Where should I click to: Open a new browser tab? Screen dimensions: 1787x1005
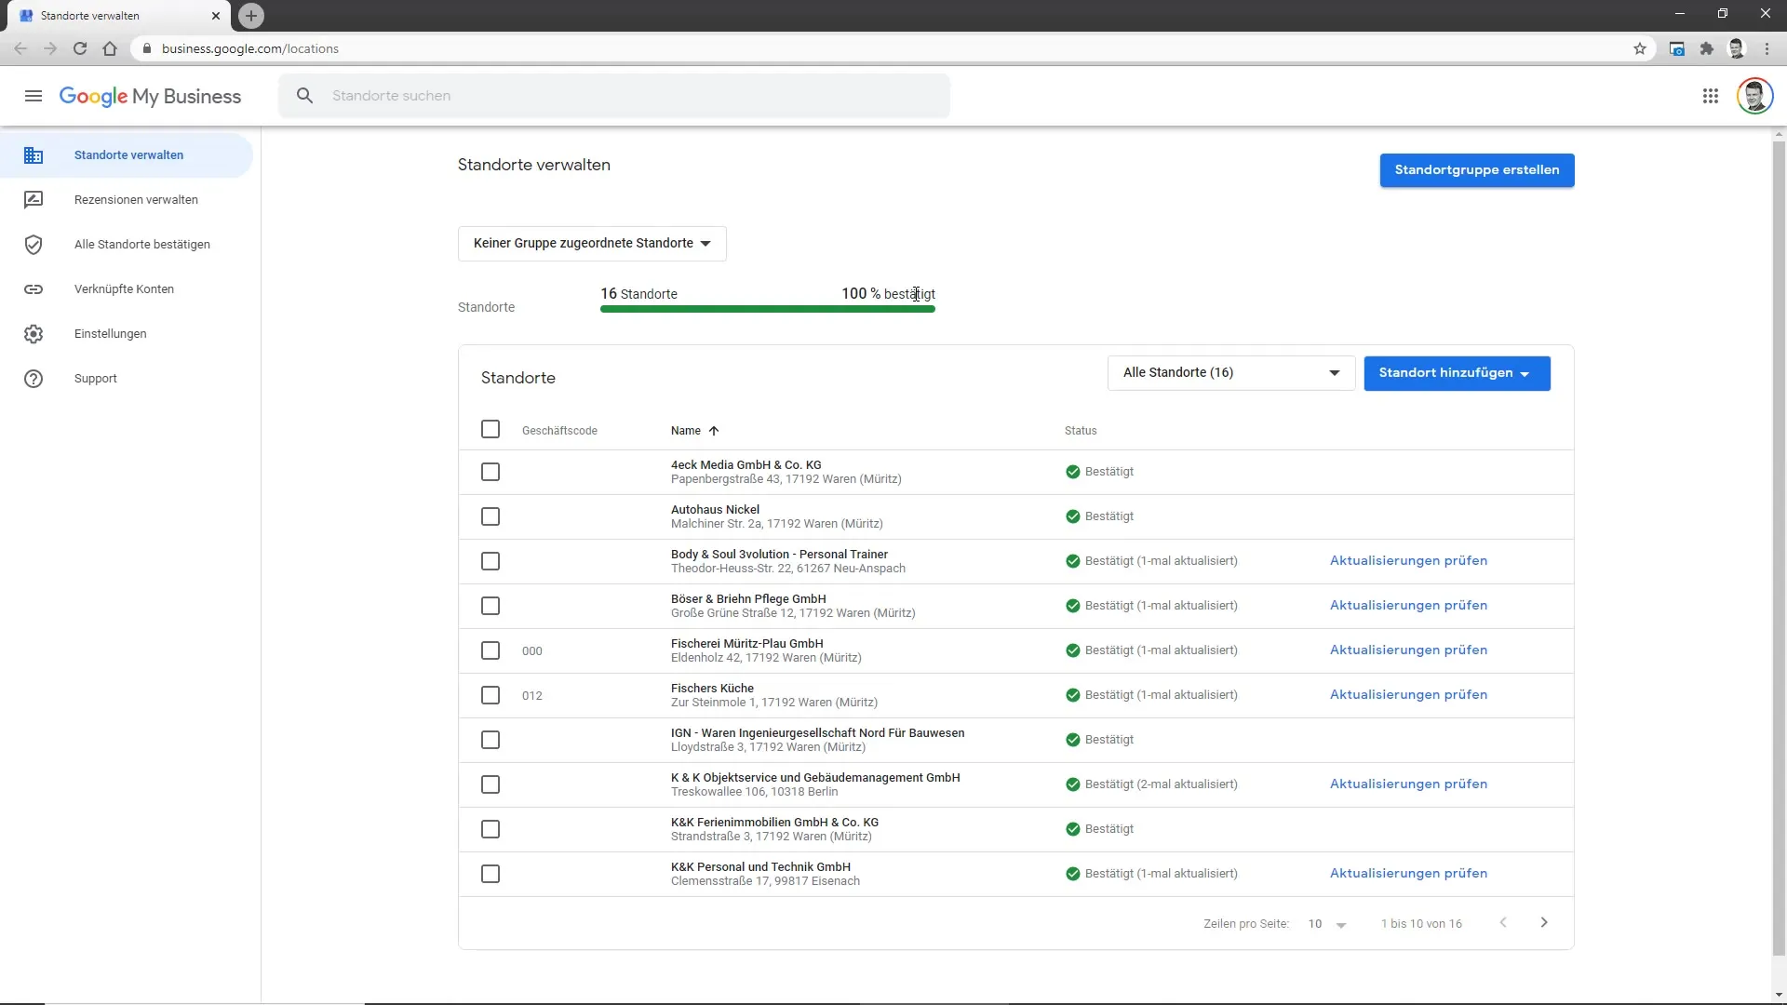click(251, 16)
